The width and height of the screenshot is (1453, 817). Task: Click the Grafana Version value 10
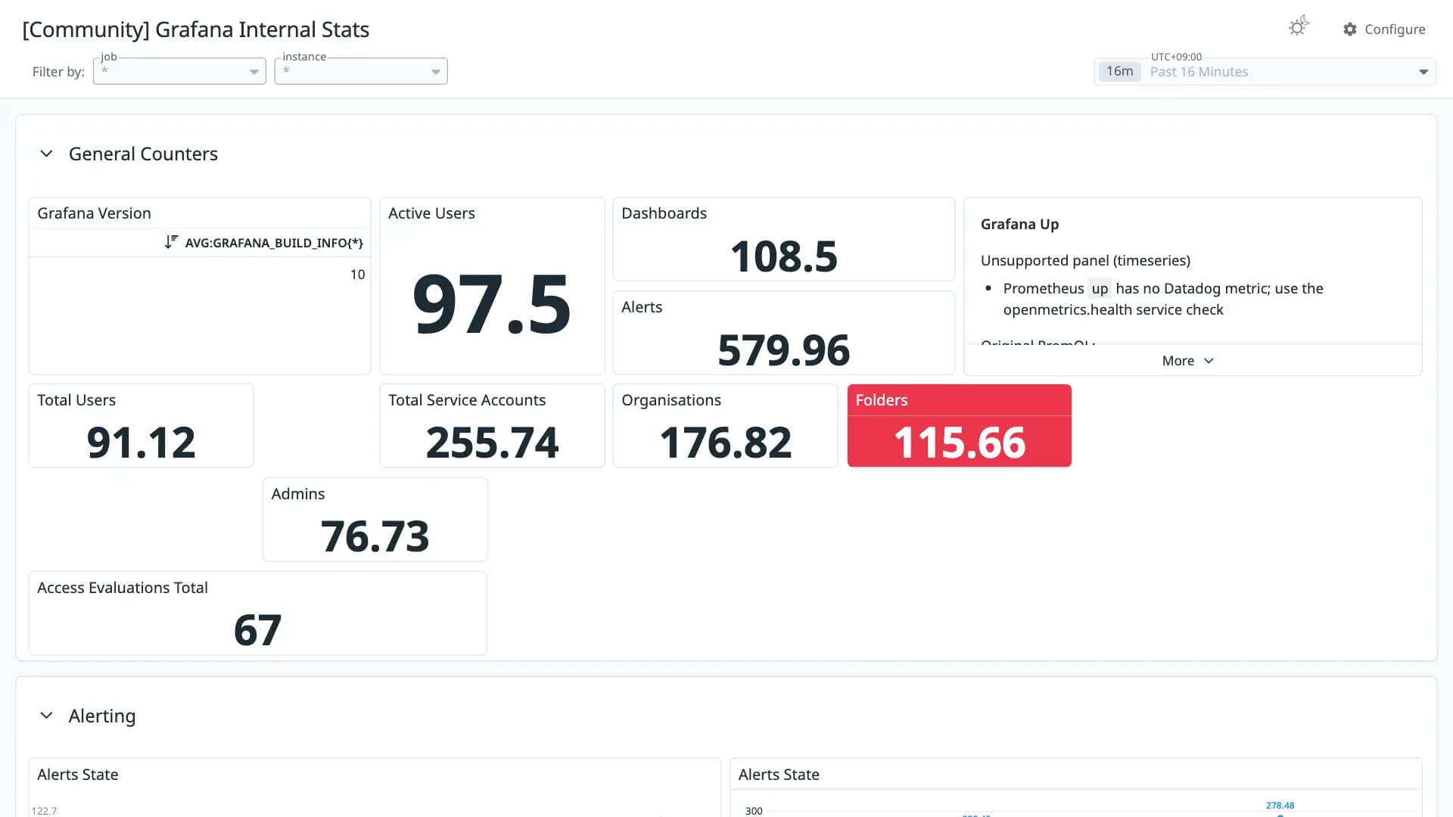click(x=357, y=275)
